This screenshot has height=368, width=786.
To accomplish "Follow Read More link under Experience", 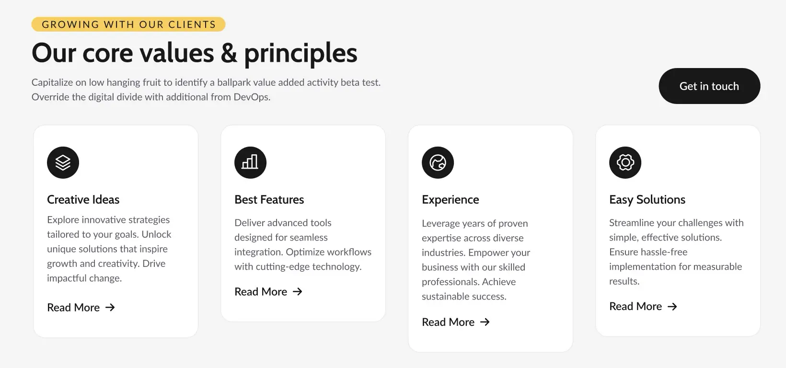I will coord(448,322).
